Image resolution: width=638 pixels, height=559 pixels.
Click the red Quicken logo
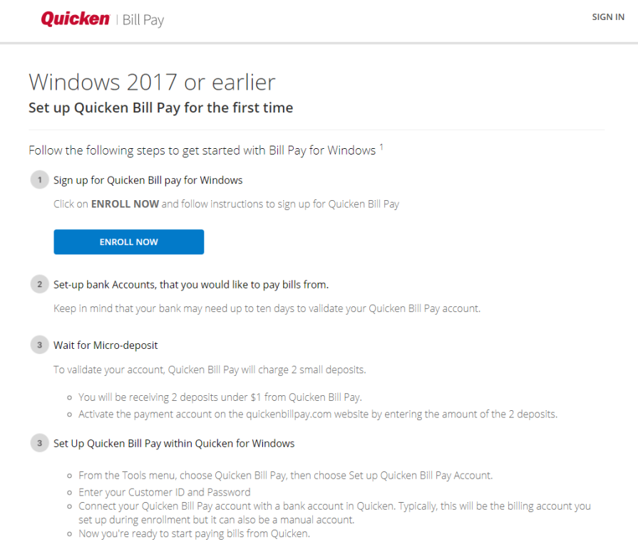pyautogui.click(x=75, y=19)
